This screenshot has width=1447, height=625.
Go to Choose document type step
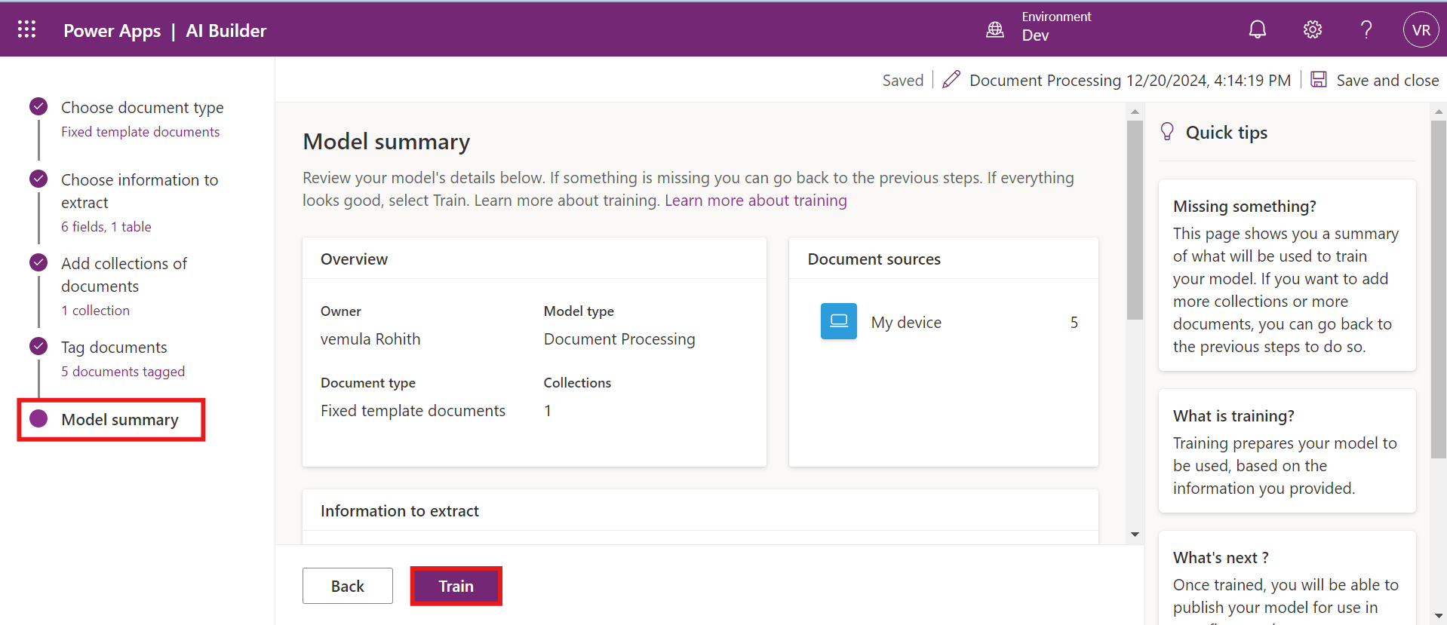[x=142, y=108]
